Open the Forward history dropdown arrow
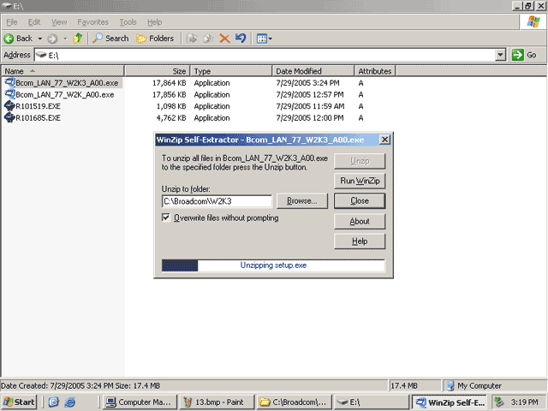The height and width of the screenshot is (411, 548). [x=65, y=39]
